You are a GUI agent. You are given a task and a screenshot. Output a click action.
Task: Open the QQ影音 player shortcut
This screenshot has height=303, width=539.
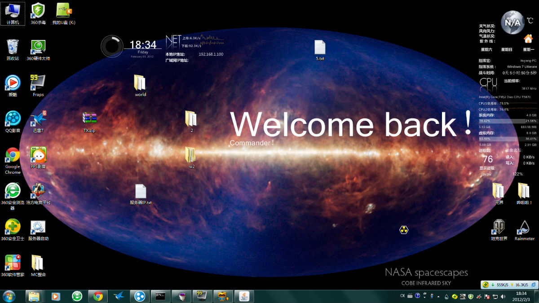[13, 122]
